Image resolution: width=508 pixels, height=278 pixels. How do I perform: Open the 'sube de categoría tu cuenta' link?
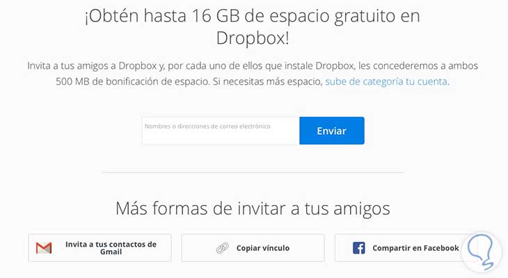(387, 81)
